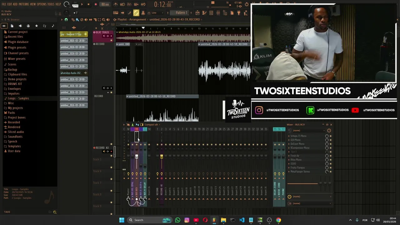Select the Playlist zoom tool
This screenshot has width=400, height=225.
104,19
